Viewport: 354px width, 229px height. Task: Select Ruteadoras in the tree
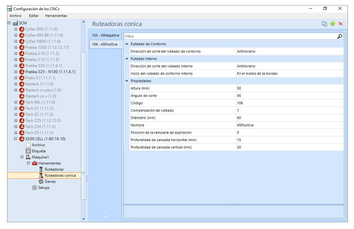(x=54, y=169)
